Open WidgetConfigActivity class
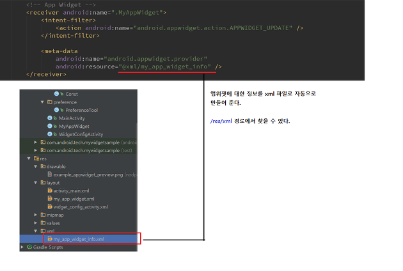This screenshot has width=403, height=271. click(81, 134)
